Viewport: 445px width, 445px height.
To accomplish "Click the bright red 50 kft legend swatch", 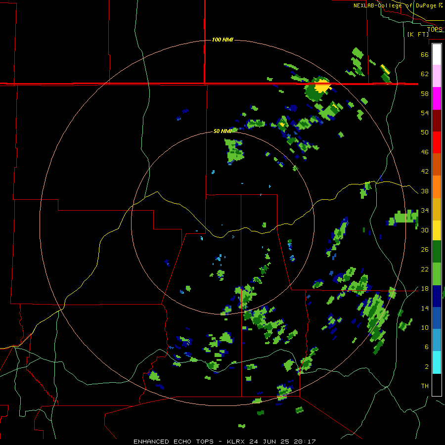I will (437, 142).
